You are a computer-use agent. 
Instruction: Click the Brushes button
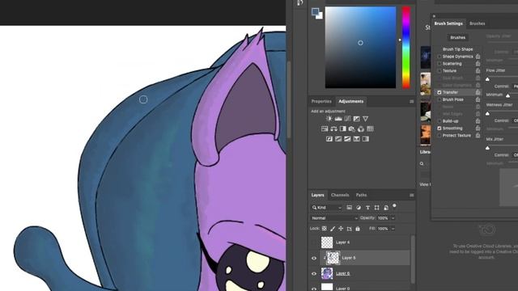point(458,38)
